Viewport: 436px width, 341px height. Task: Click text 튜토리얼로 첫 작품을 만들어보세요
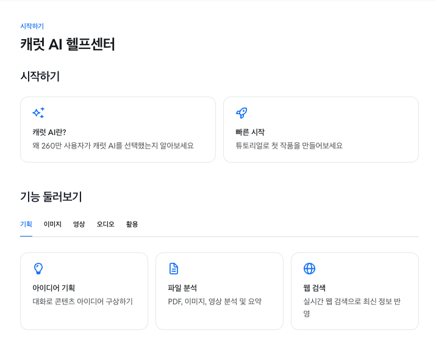pos(289,145)
